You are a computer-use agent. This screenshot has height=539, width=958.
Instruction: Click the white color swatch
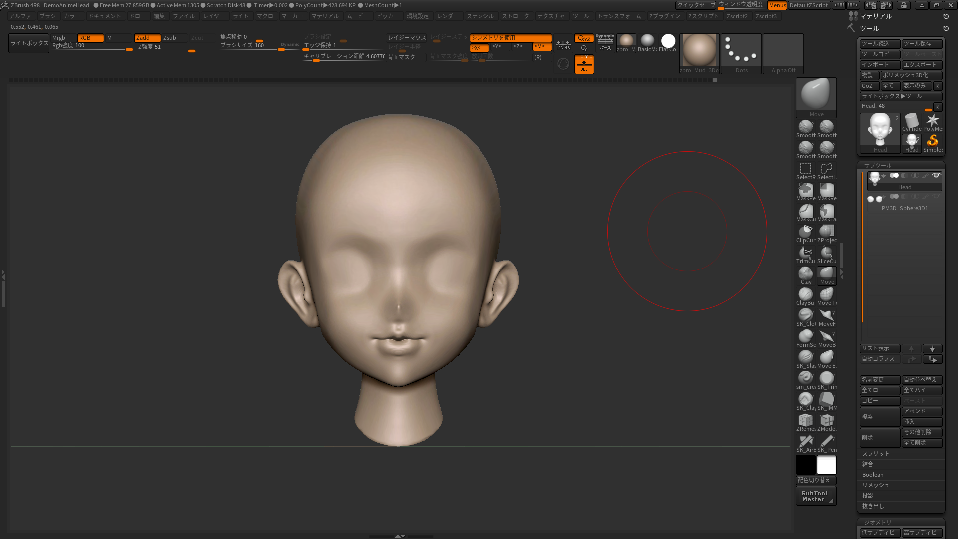coord(826,465)
